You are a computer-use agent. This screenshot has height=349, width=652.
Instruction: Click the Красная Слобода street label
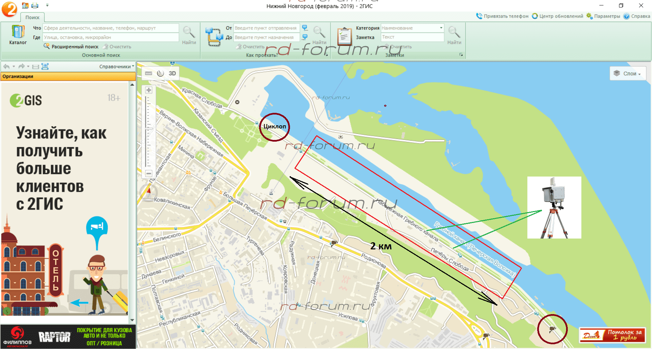(x=202, y=98)
